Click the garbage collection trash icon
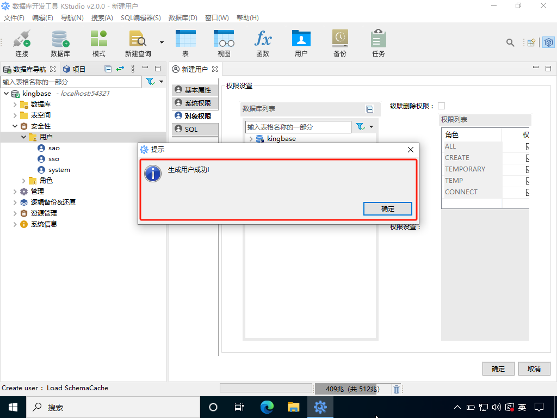The width and height of the screenshot is (557, 418). (397, 389)
